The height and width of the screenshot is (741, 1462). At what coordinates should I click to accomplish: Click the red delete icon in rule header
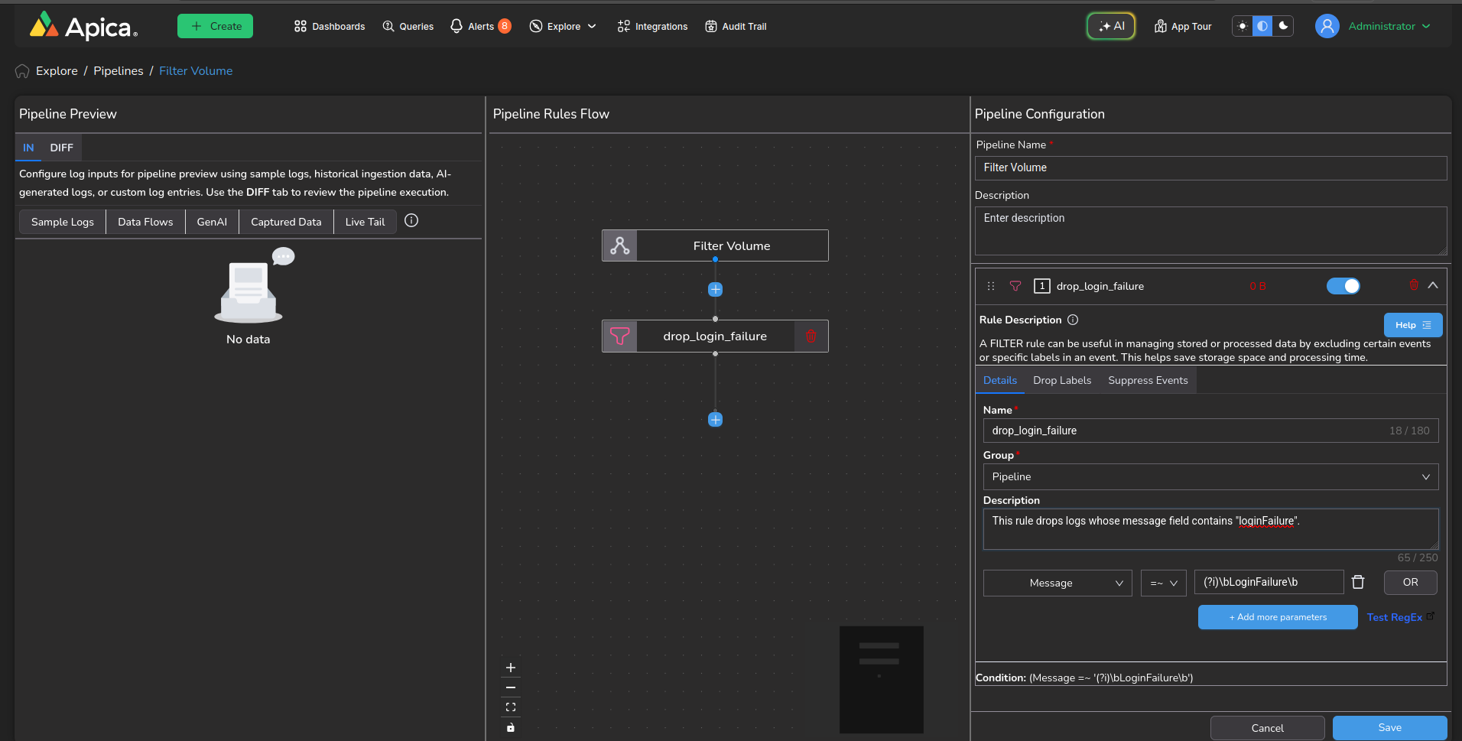coord(1413,285)
